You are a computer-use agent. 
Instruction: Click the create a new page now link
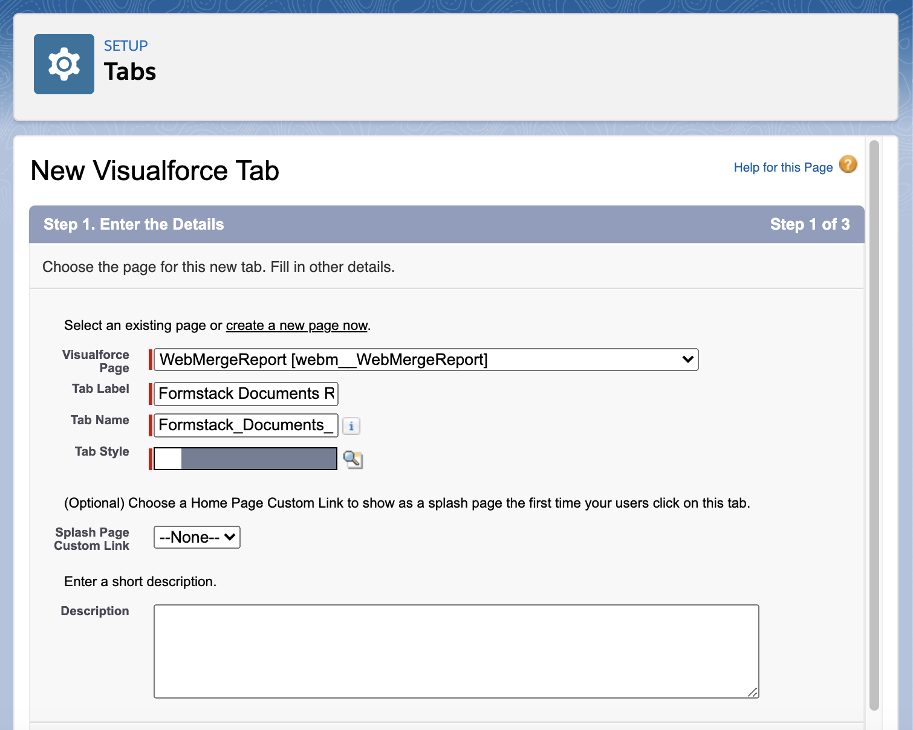click(297, 325)
